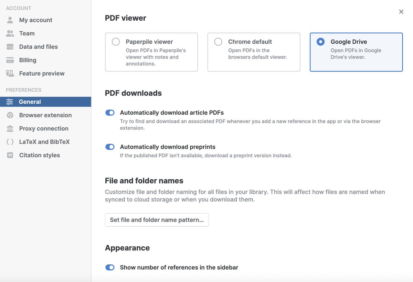
Task: Select General preferences
Action: click(x=45, y=102)
